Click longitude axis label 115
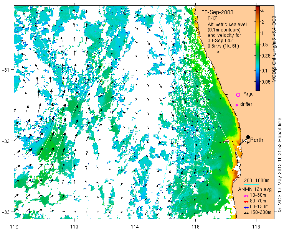 click(x=195, y=227)
